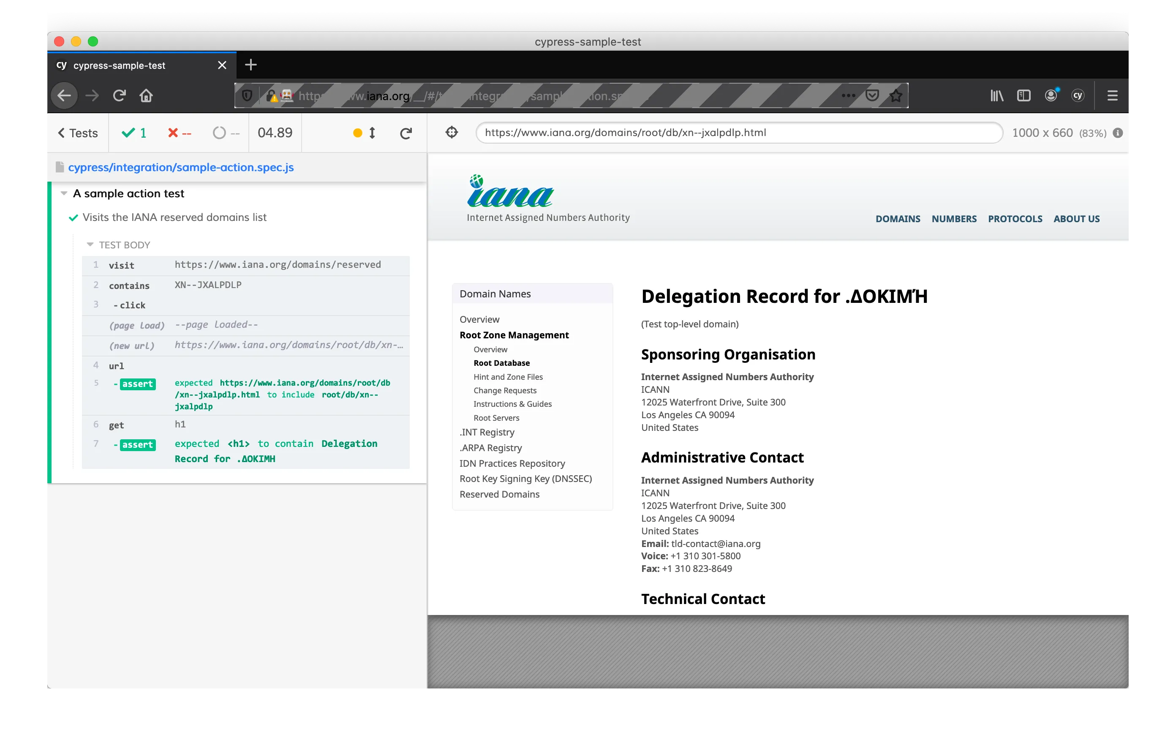Open the sample-action.spec.js file link
The height and width of the screenshot is (751, 1176).
(181, 167)
